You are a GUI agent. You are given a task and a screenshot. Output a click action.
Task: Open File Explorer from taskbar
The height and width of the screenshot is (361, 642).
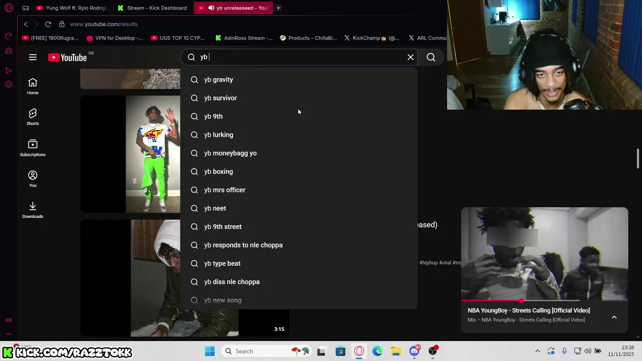pyautogui.click(x=396, y=351)
